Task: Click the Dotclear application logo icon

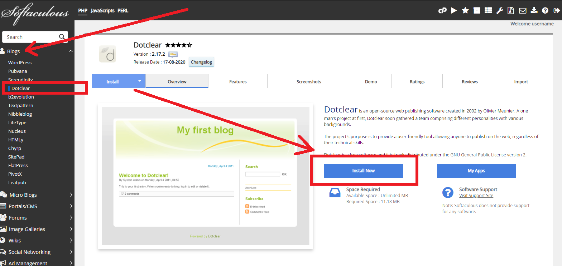Action: coord(107,54)
